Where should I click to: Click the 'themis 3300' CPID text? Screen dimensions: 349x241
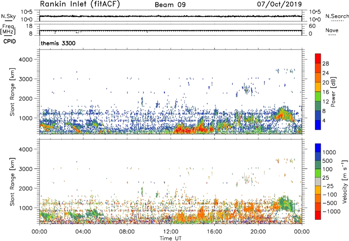[58, 43]
